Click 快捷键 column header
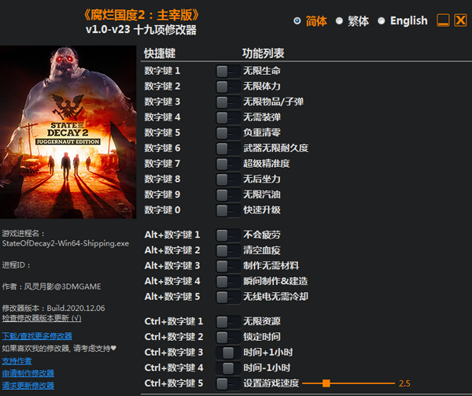Image resolution: width=472 pixels, height=396 pixels. click(160, 54)
